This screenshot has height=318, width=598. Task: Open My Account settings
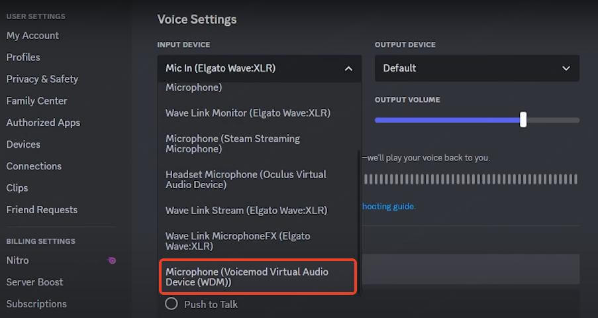point(32,36)
